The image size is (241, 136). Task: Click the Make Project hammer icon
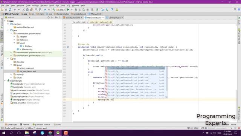tap(54, 9)
